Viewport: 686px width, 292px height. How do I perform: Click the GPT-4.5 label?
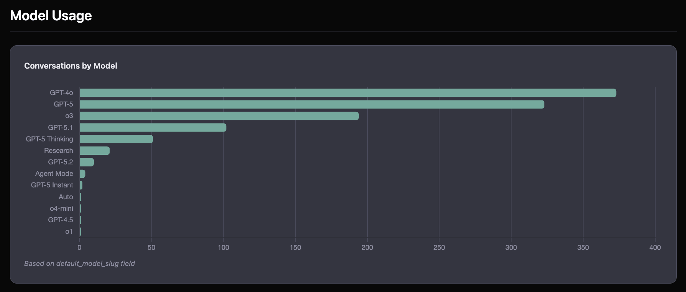[x=61, y=220]
